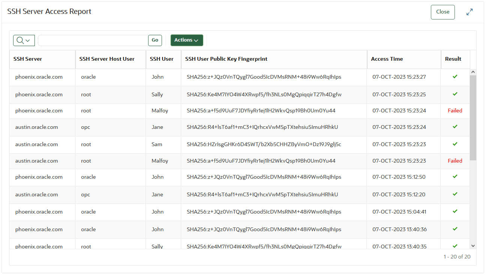The width and height of the screenshot is (486, 275).
Task: Expand the search options chevron
Action: point(27,40)
